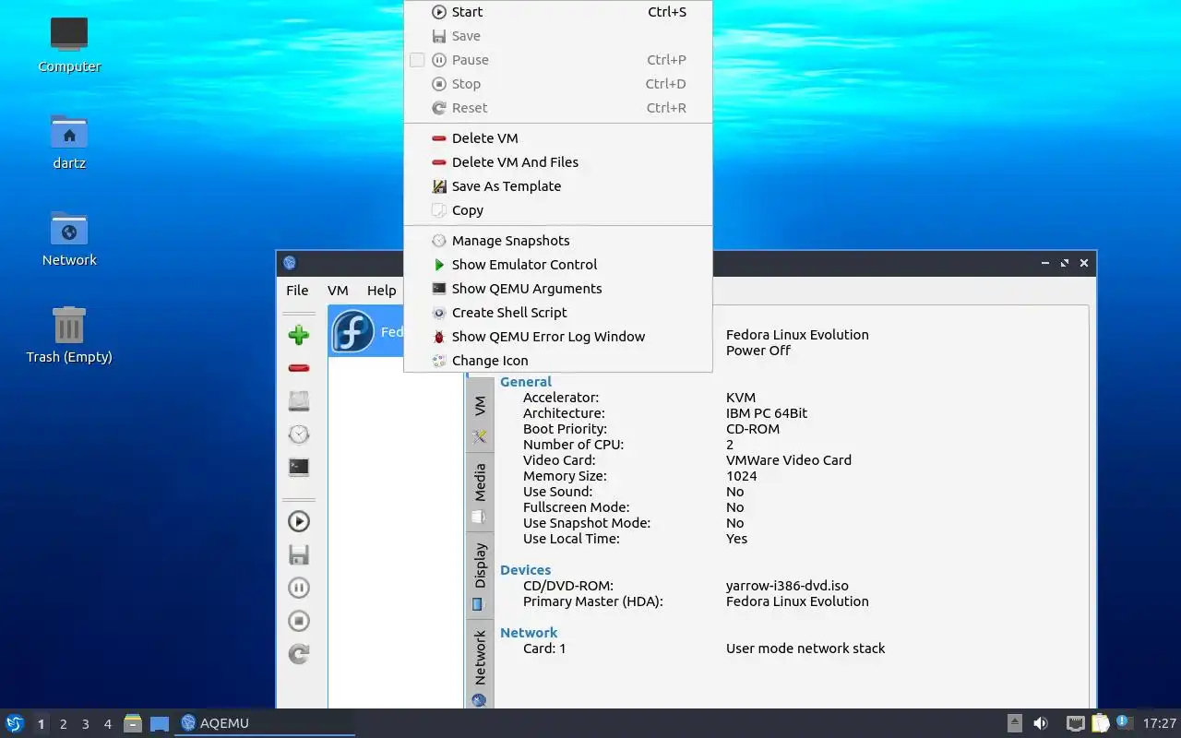Choose Show Emulator Control
The image size is (1181, 738).
click(x=558, y=265)
